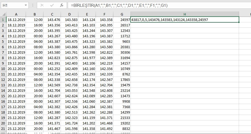Click cell D6 value 143.866
251x134 pixels.
(x=69, y=47)
